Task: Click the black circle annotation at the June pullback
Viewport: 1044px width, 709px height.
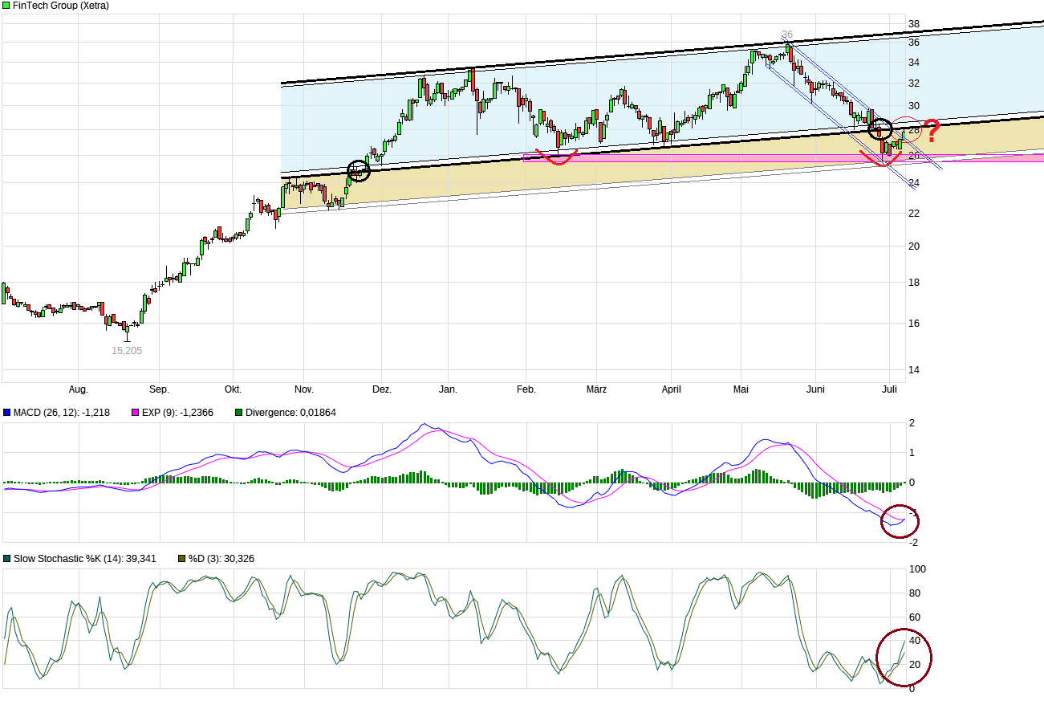Action: 879,128
